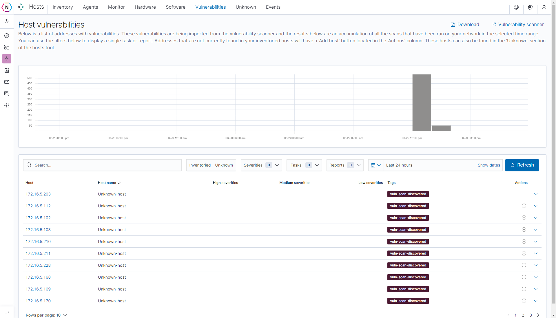The image size is (556, 318).
Task: Click the N logo icon
Action: [7, 7]
